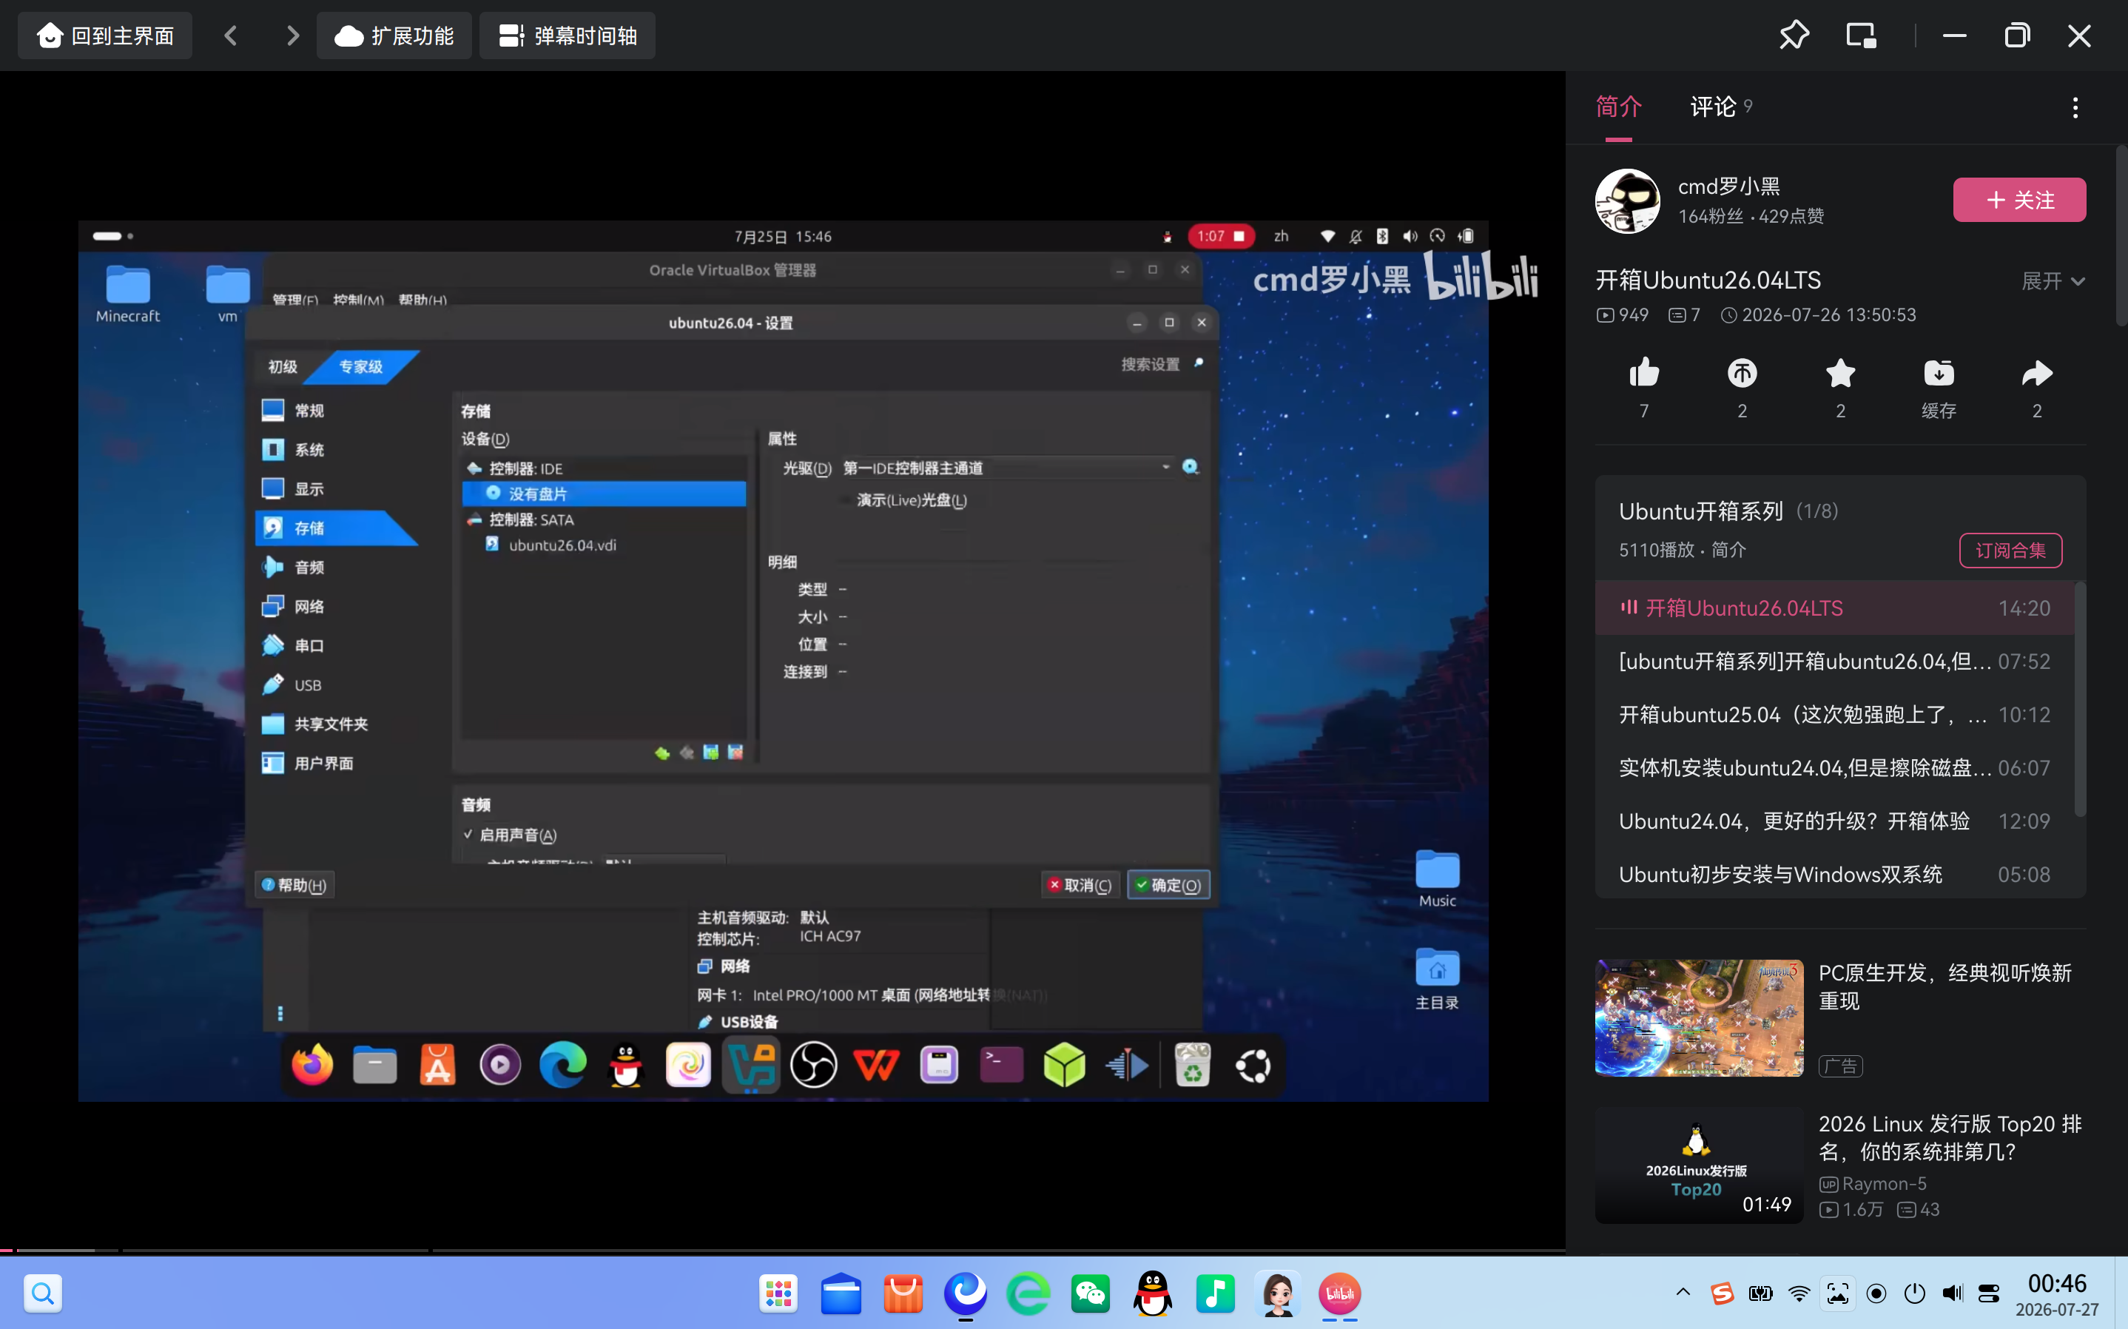Go back with the left arrow
Screen dimensions: 2128x1329
[231, 36]
